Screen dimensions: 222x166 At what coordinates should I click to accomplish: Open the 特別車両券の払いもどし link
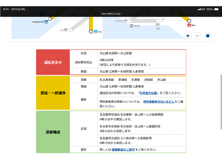[x=159, y=101]
